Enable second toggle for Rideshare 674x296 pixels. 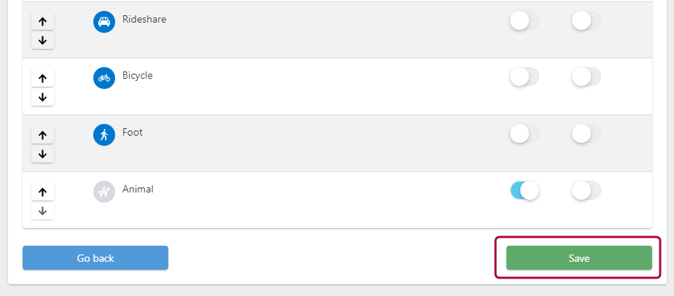587,20
